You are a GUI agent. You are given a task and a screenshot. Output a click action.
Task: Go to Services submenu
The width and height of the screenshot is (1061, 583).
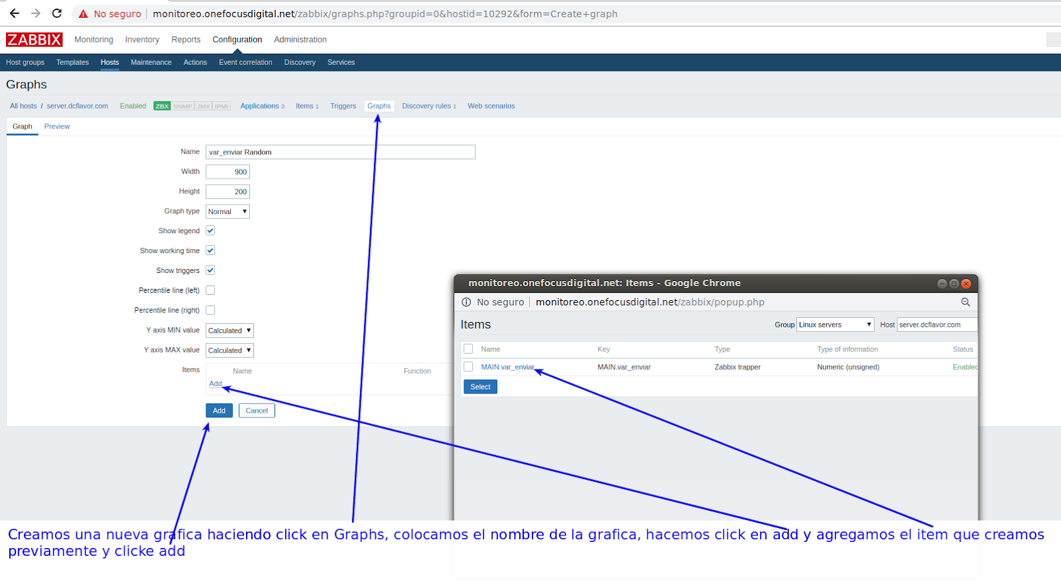tap(341, 62)
